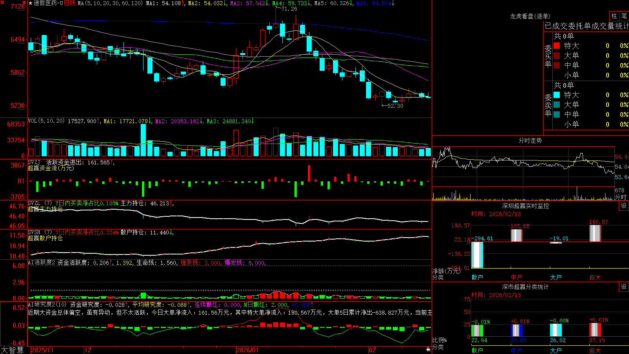Click the red 特大 buy order color swatch

coord(557,46)
